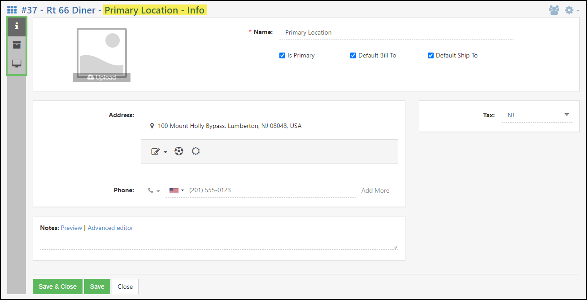Click the Name input field
587x300 pixels.
tap(396, 32)
